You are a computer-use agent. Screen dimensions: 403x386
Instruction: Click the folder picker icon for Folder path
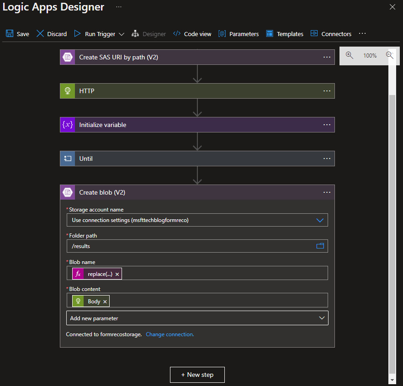320,246
